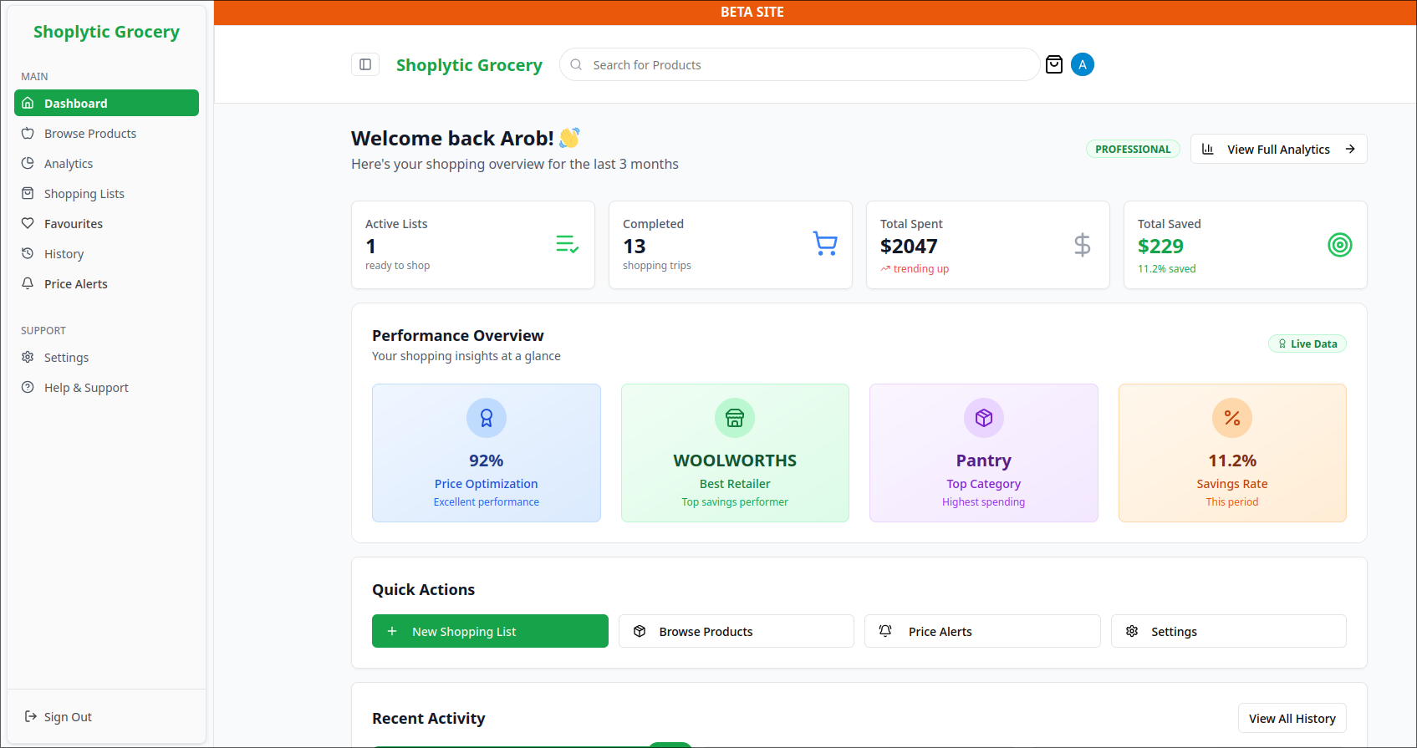Image resolution: width=1417 pixels, height=748 pixels.
Task: Click the Total Saved target icon
Action: pyautogui.click(x=1339, y=245)
